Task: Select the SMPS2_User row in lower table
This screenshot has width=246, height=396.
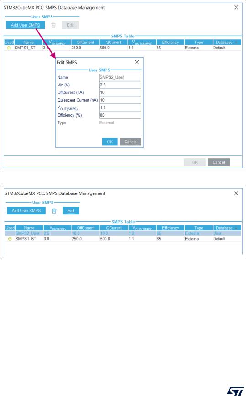Action: coord(123,233)
